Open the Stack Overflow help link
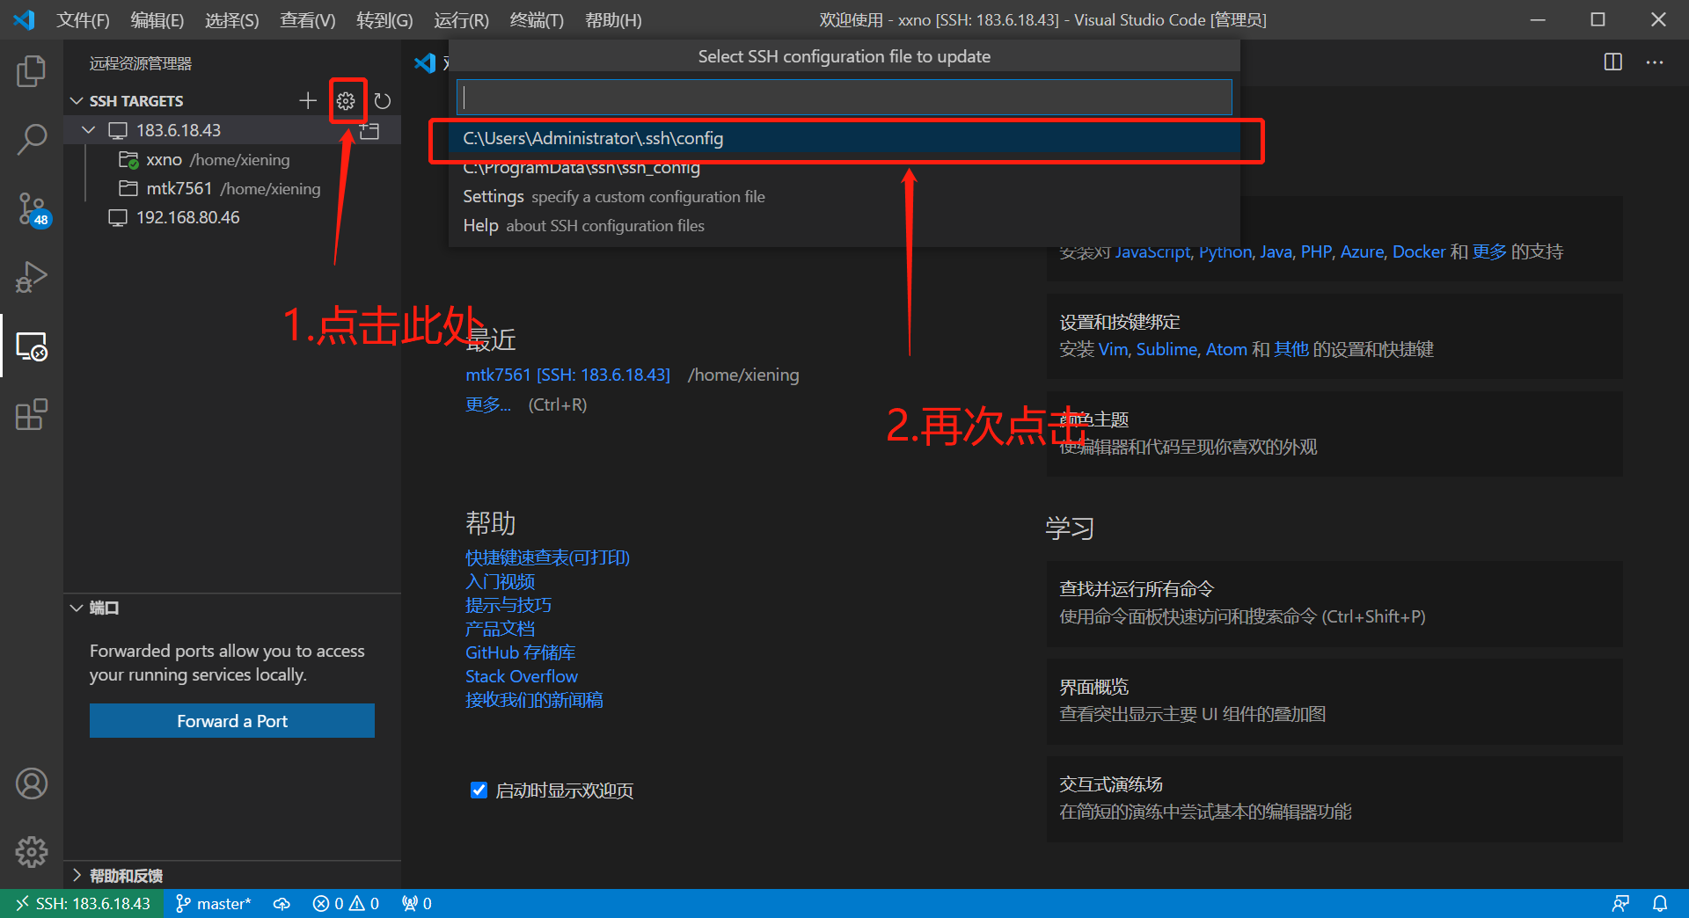 pos(522,676)
